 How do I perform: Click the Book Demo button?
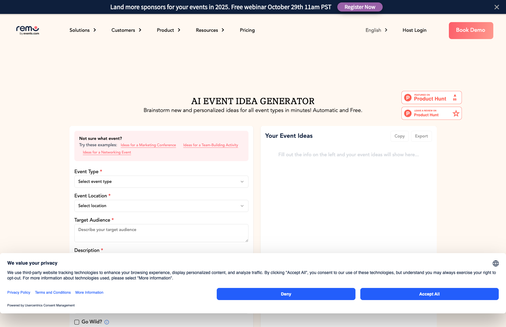click(x=471, y=30)
